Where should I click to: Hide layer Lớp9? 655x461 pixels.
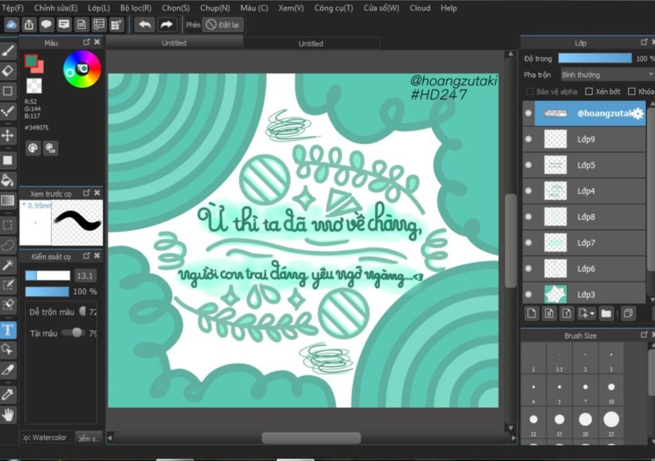point(528,139)
